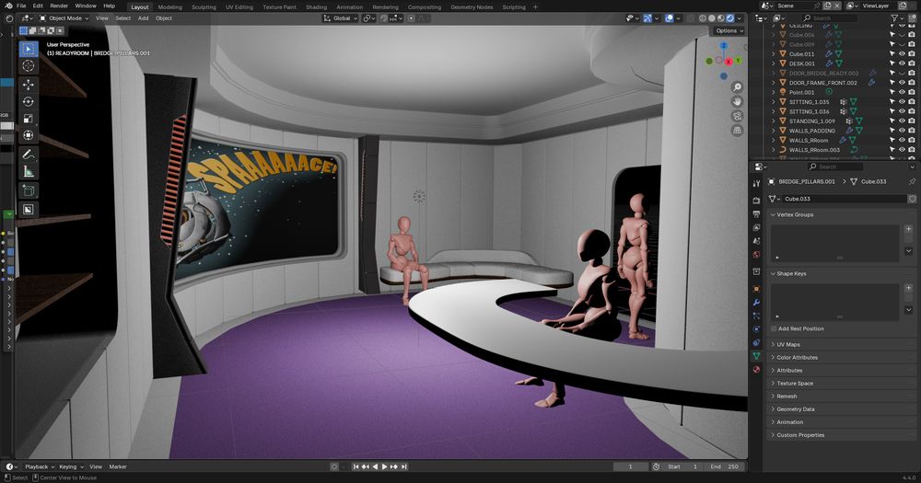Expand the UV Maps panel
The width and height of the screenshot is (921, 483).
[842, 344]
